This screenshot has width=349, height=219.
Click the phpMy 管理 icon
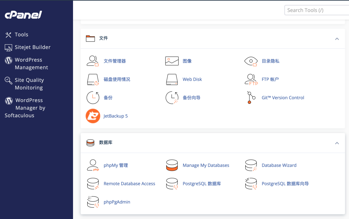(93, 165)
